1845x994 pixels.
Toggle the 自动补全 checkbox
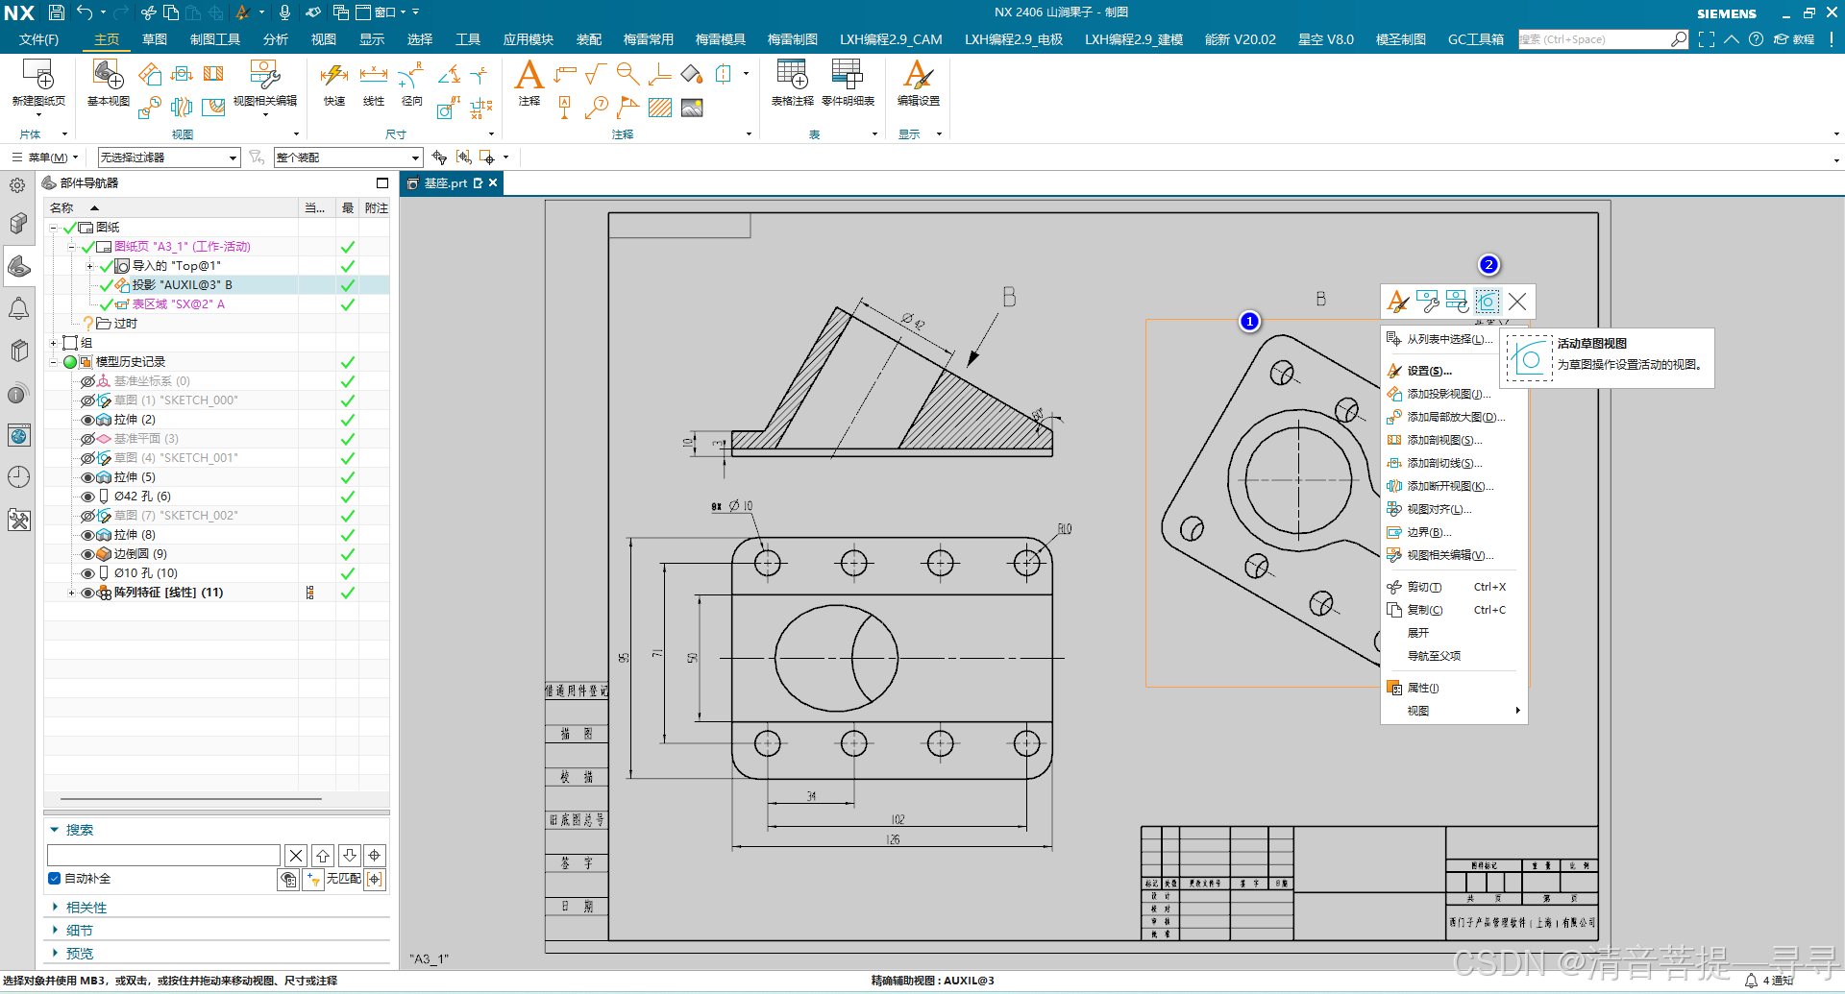[55, 879]
